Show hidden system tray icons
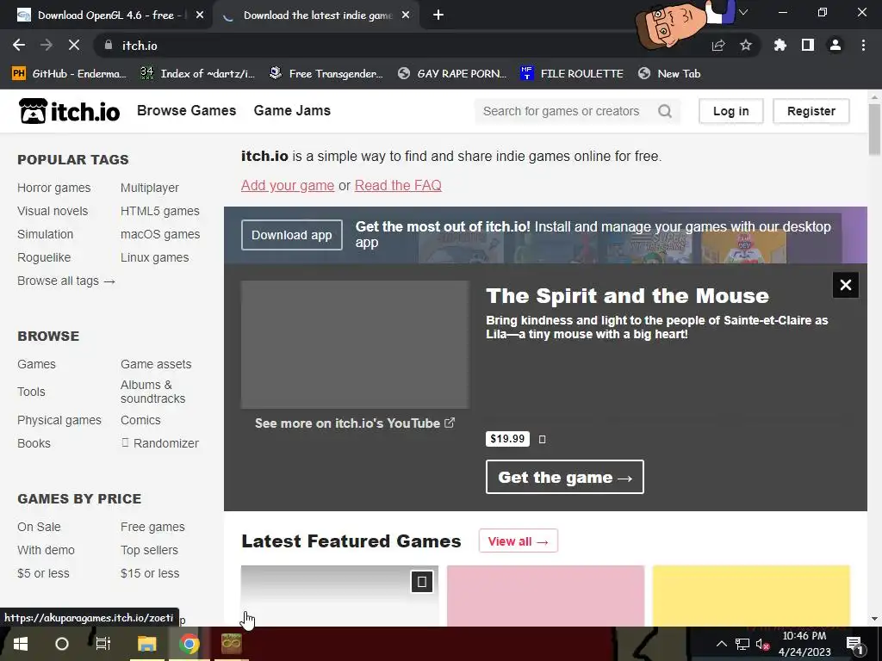 (x=721, y=644)
